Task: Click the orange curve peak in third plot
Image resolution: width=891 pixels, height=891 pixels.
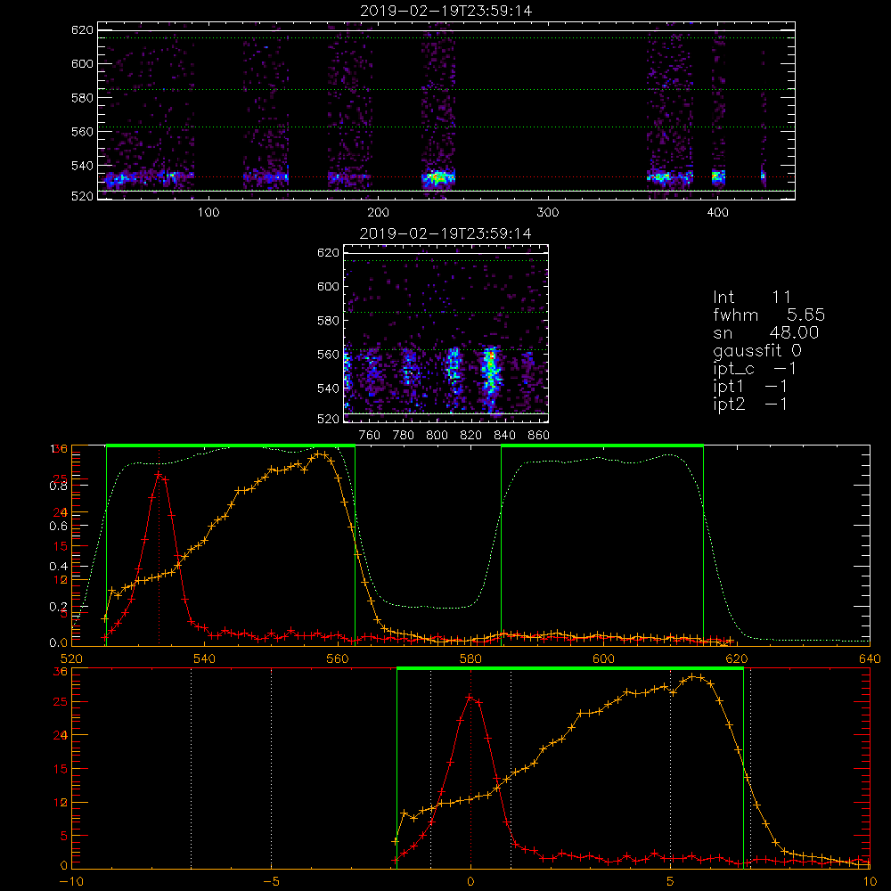Action: click(x=320, y=453)
